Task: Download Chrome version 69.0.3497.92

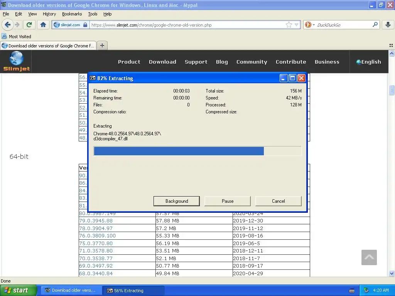Action: point(96,266)
